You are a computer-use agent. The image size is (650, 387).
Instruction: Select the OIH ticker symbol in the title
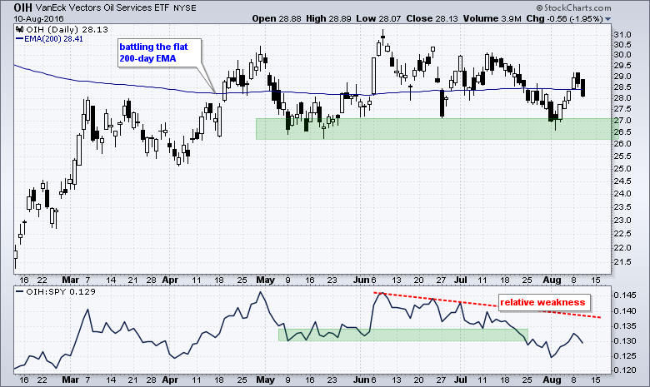[22, 7]
